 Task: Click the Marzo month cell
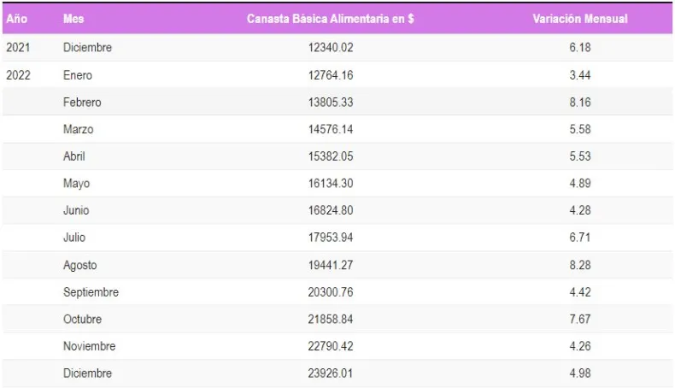[x=79, y=130]
